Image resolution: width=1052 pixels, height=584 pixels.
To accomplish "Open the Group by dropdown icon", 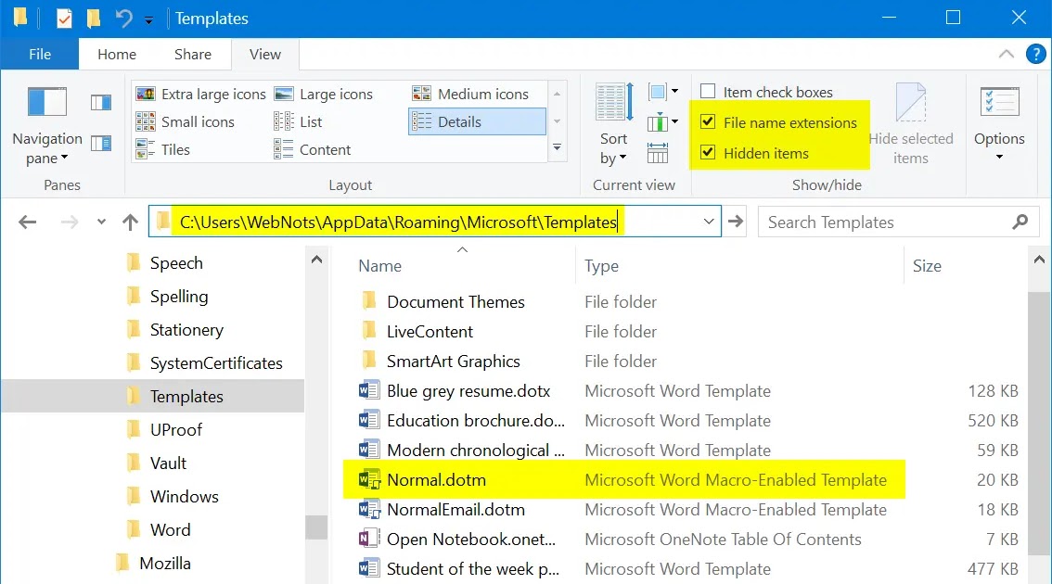I will click(663, 91).
